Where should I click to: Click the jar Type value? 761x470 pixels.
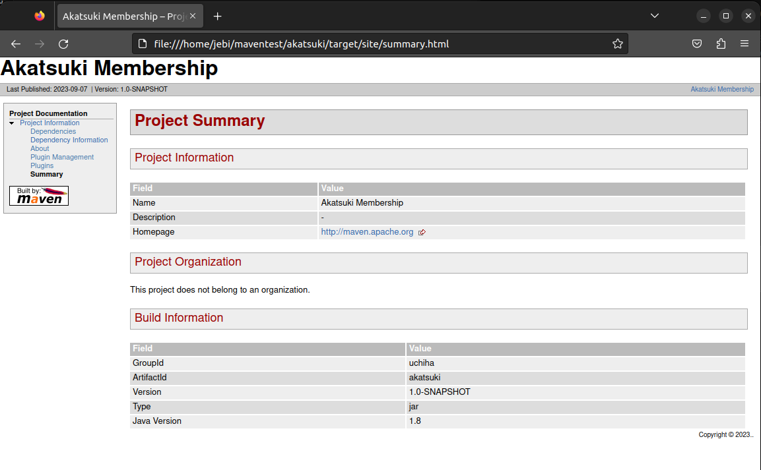(x=414, y=407)
